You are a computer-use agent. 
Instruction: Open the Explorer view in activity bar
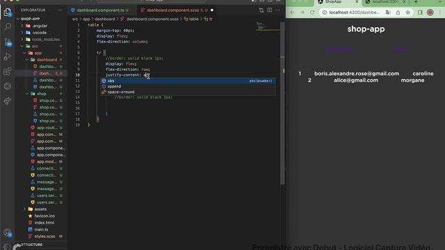[8, 12]
